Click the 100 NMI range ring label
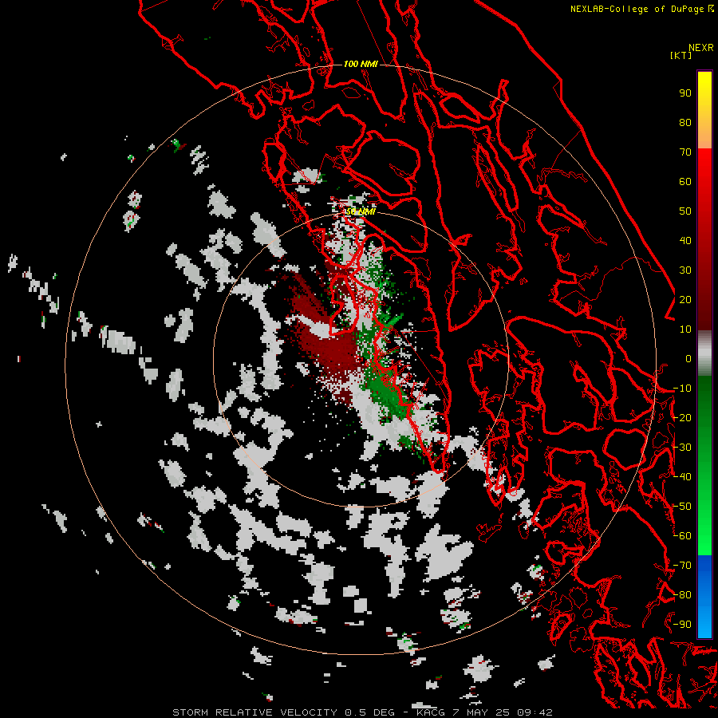Screen dimensions: 718x718 (x=361, y=64)
